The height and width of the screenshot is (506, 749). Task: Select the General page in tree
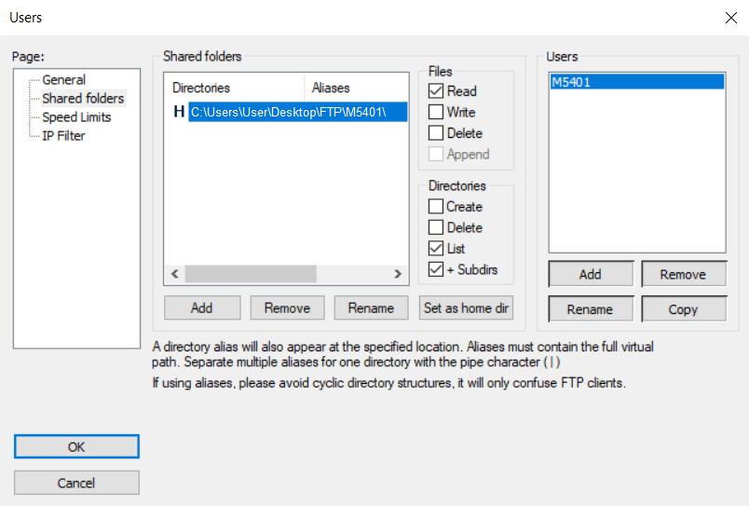pos(63,80)
